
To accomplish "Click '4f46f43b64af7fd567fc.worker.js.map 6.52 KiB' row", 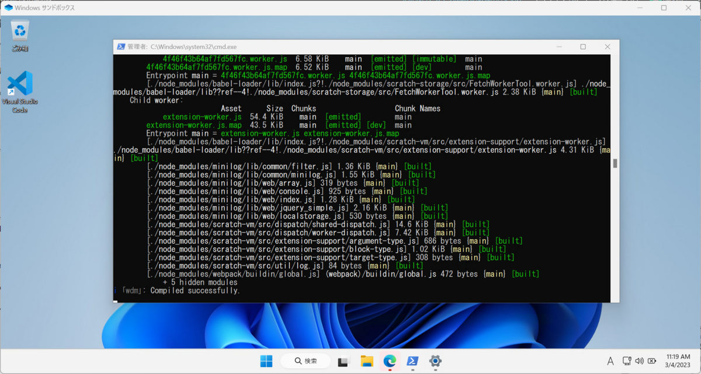I will click(x=314, y=68).
